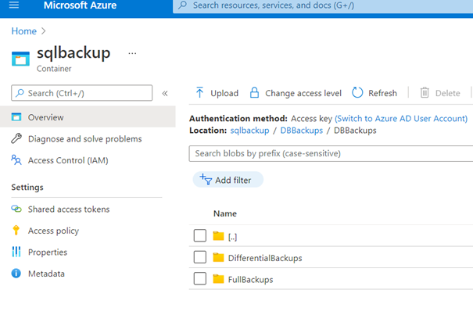Click the Home breadcrumb chevron
The image size is (473, 333).
44,30
